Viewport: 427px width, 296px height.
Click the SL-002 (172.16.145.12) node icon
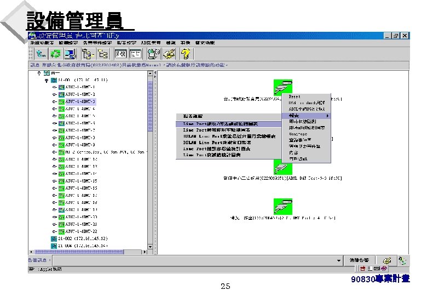[x=54, y=239]
